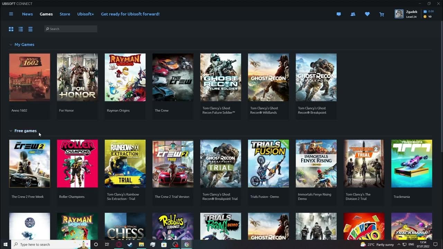Open The Division 2 Trial cover
Viewport: 443px width, 249px height.
(x=364, y=164)
